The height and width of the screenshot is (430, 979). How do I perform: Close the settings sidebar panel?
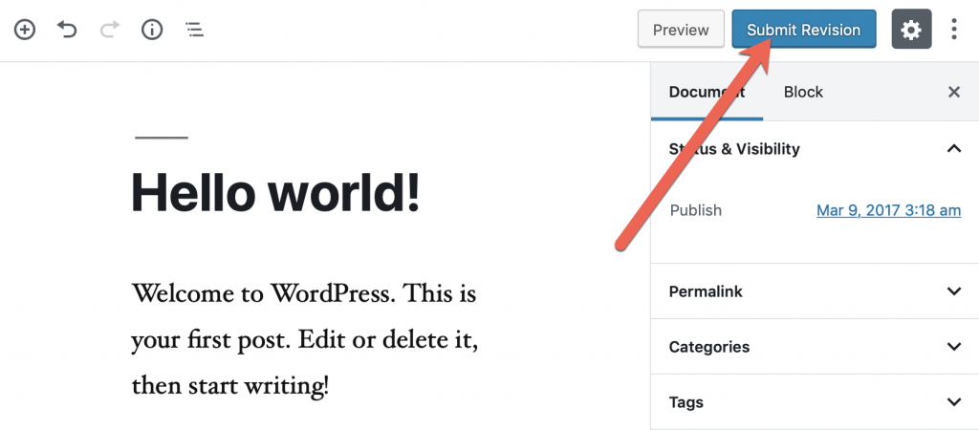click(x=954, y=93)
